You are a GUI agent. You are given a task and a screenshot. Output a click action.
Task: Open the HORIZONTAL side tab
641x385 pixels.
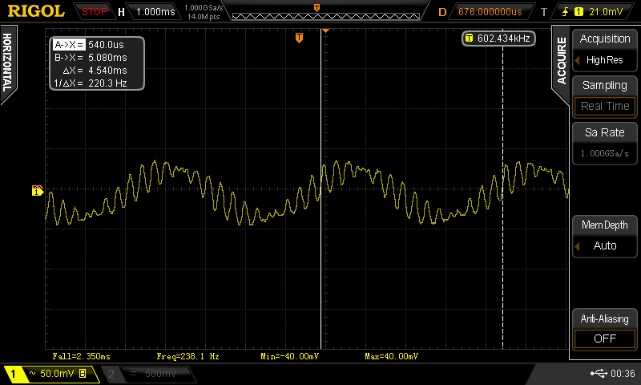tap(7, 63)
